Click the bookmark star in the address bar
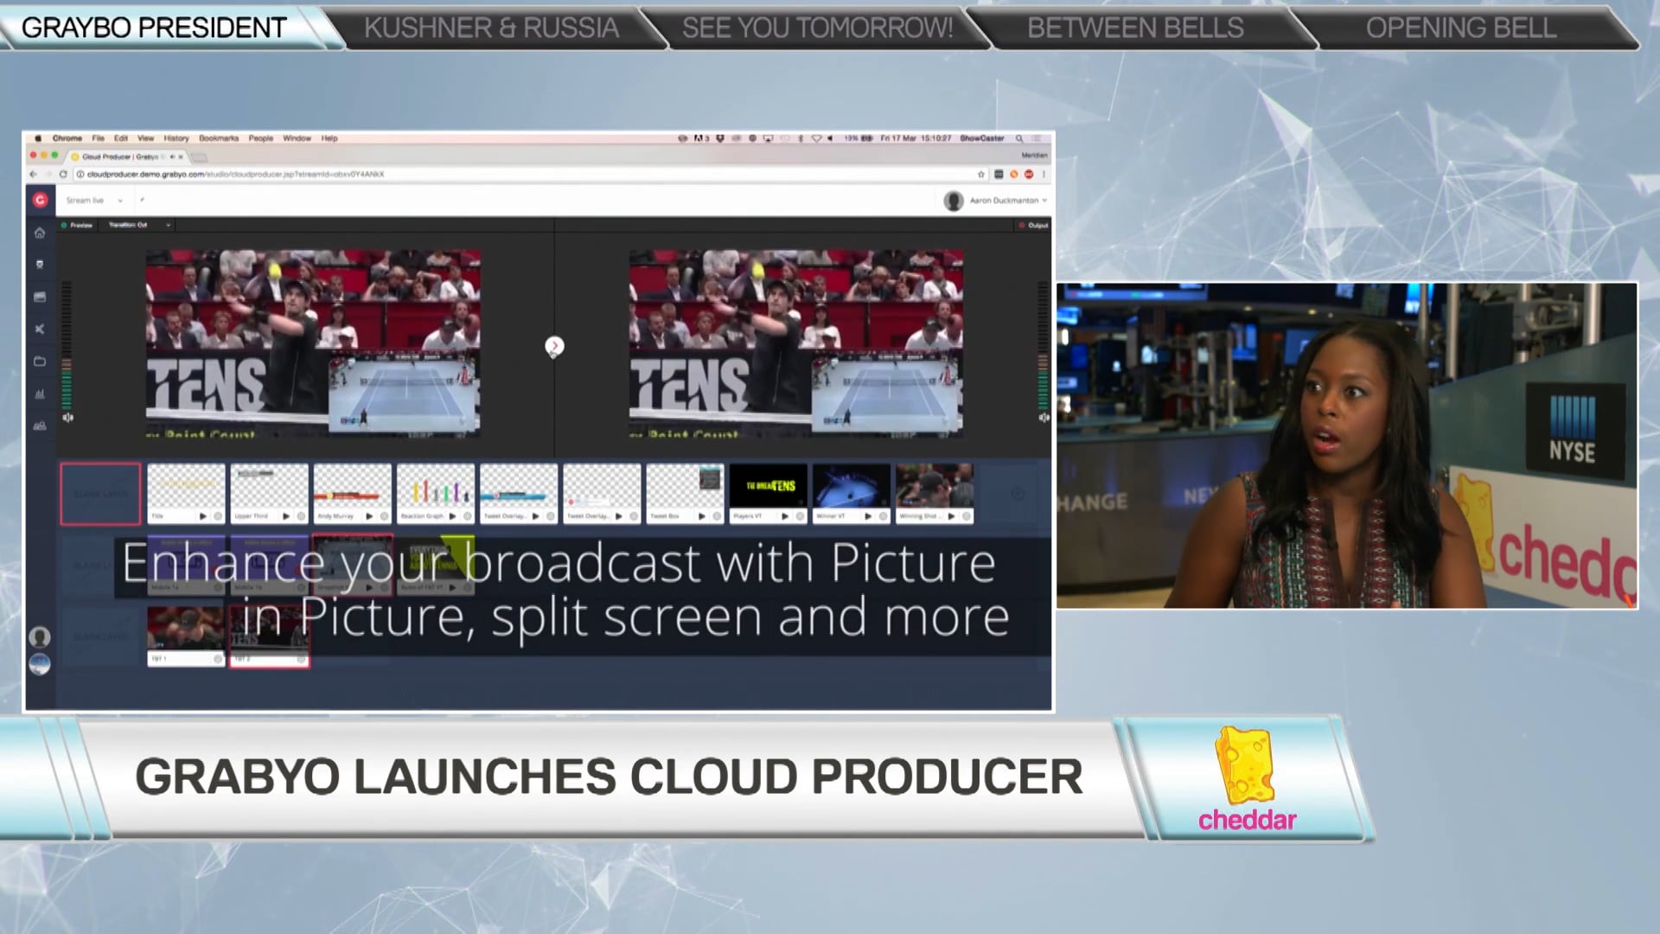1660x934 pixels. point(982,173)
